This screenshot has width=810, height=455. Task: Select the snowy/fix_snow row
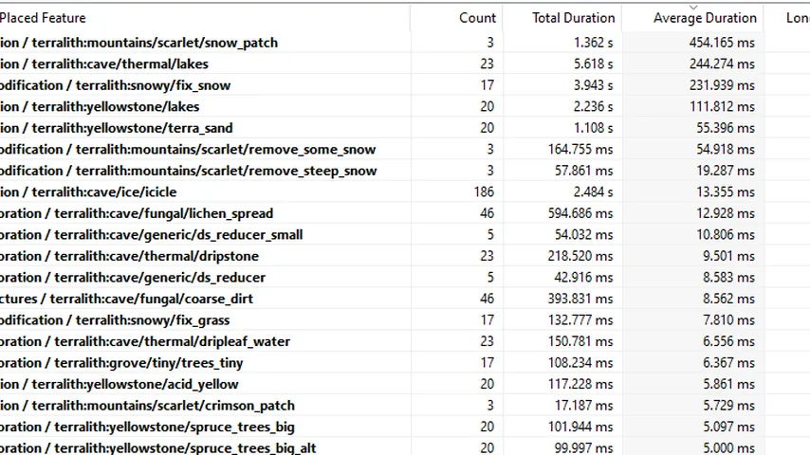[x=115, y=85]
